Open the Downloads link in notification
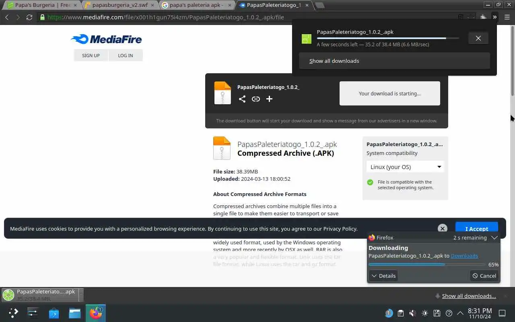 (464, 256)
